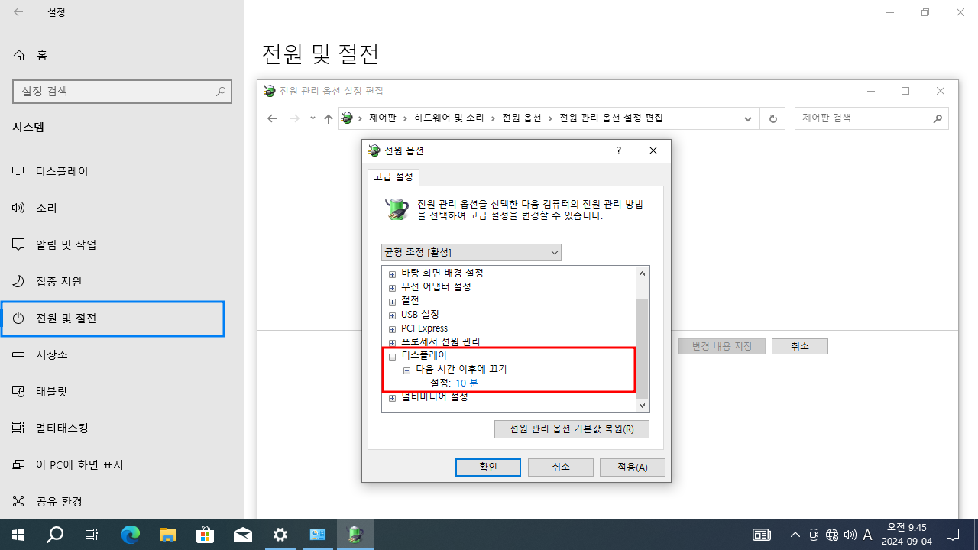Open Microsoft Store from taskbar
The image size is (978, 550).
205,535
